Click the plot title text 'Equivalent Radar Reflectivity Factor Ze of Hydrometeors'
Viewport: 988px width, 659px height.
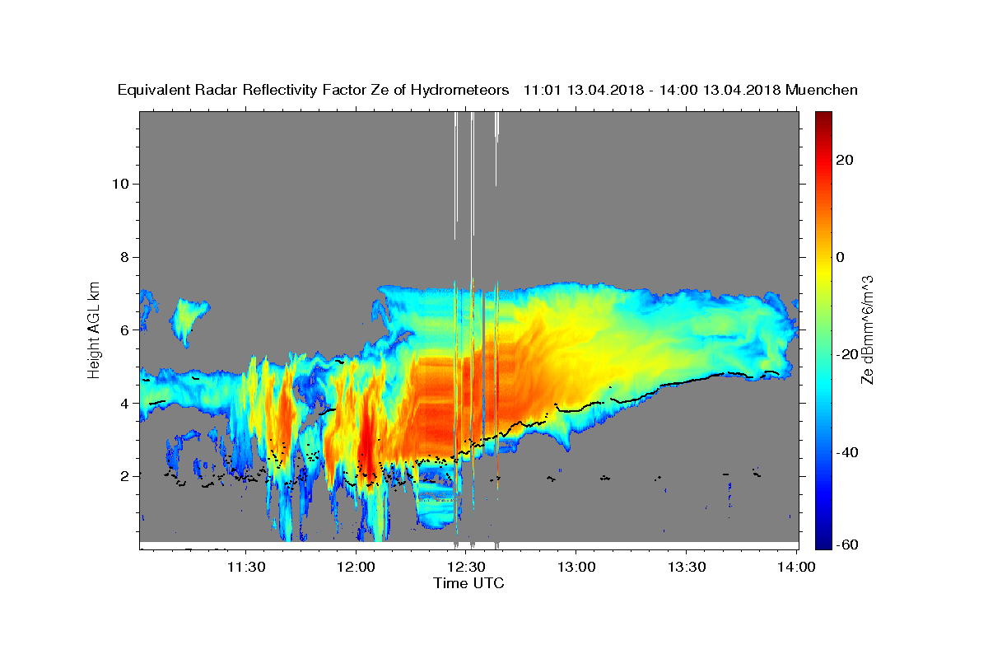tap(314, 90)
